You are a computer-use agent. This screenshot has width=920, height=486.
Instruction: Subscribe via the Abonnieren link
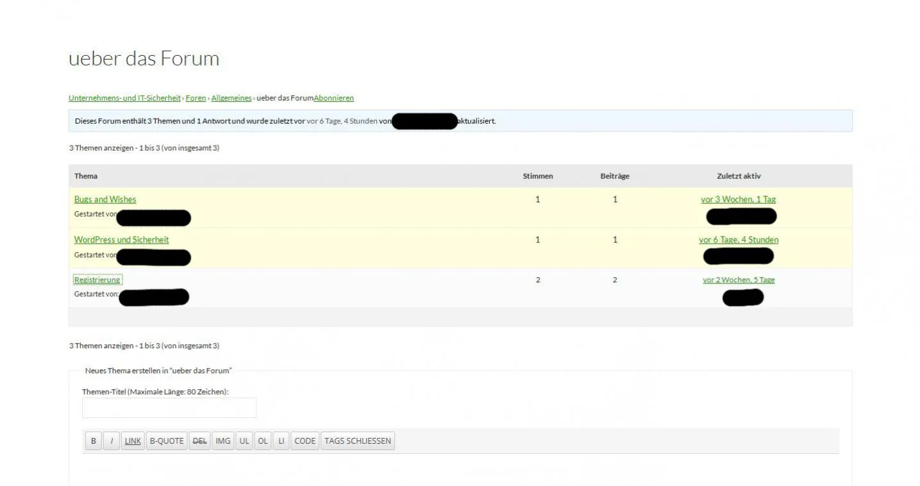[x=333, y=98]
